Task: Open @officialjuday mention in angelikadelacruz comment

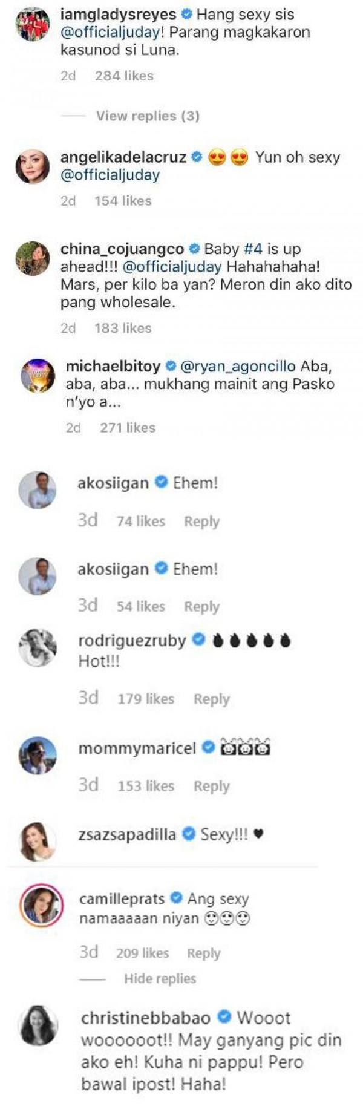Action: click(110, 175)
